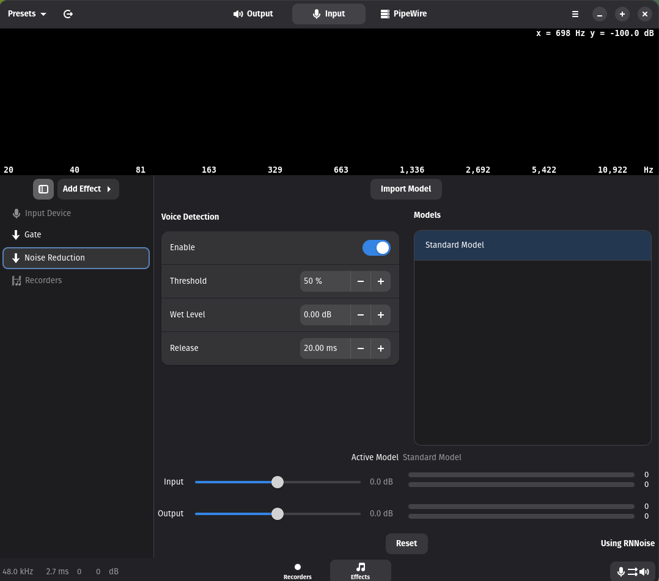Click the bypass arrow icon in header
The image size is (659, 581).
point(68,14)
